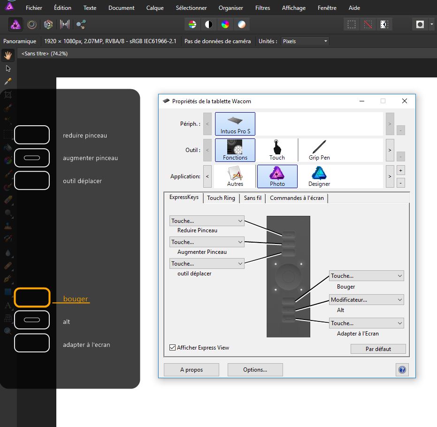The height and width of the screenshot is (427, 437).
Task: Select the Autres application
Action: click(x=235, y=176)
